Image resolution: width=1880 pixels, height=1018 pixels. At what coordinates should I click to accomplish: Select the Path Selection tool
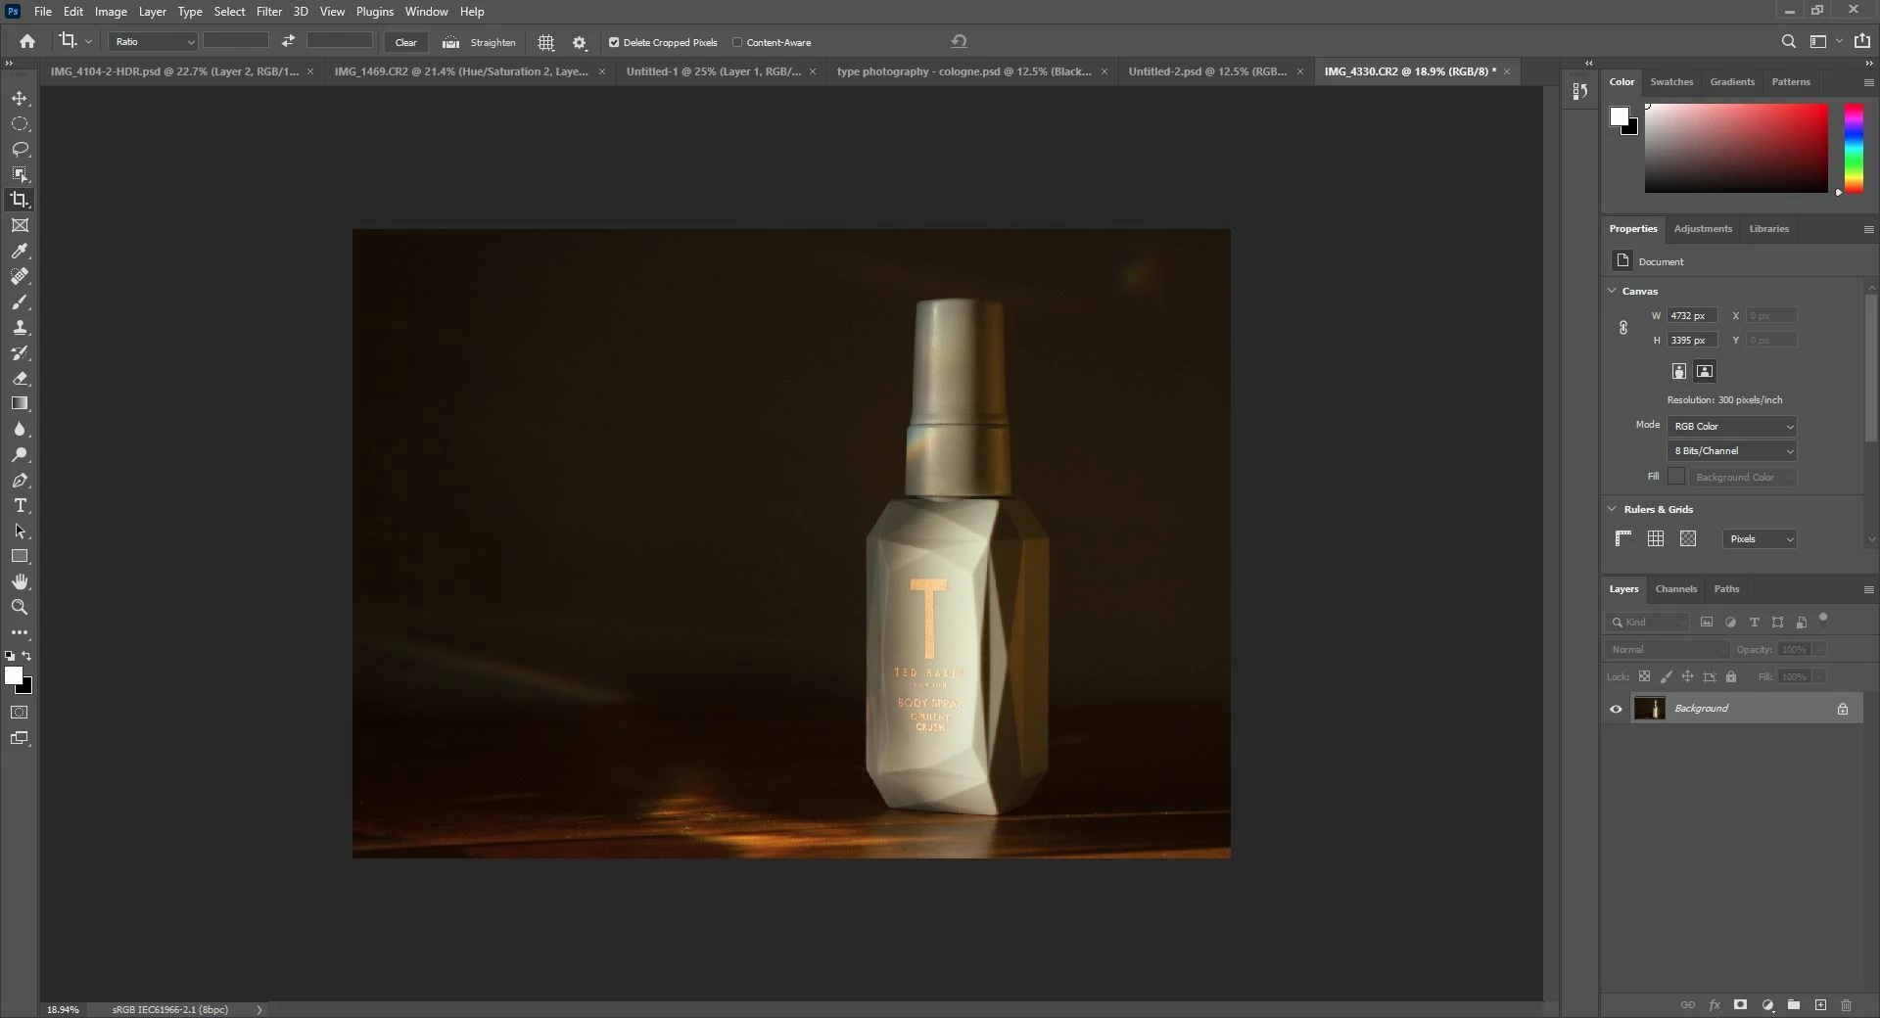[20, 532]
